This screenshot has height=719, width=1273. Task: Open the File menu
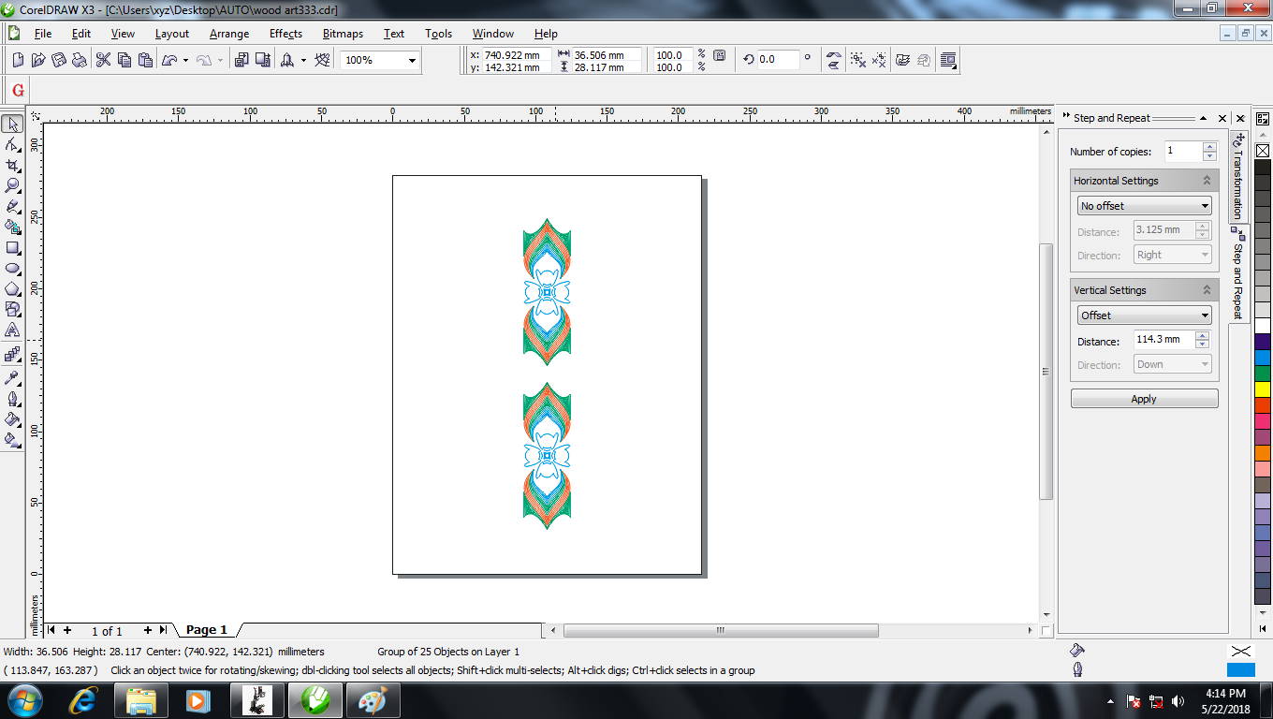click(x=43, y=34)
